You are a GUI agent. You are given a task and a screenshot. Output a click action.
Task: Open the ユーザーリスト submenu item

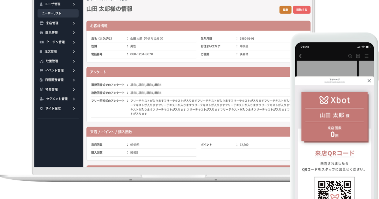[x=58, y=13]
